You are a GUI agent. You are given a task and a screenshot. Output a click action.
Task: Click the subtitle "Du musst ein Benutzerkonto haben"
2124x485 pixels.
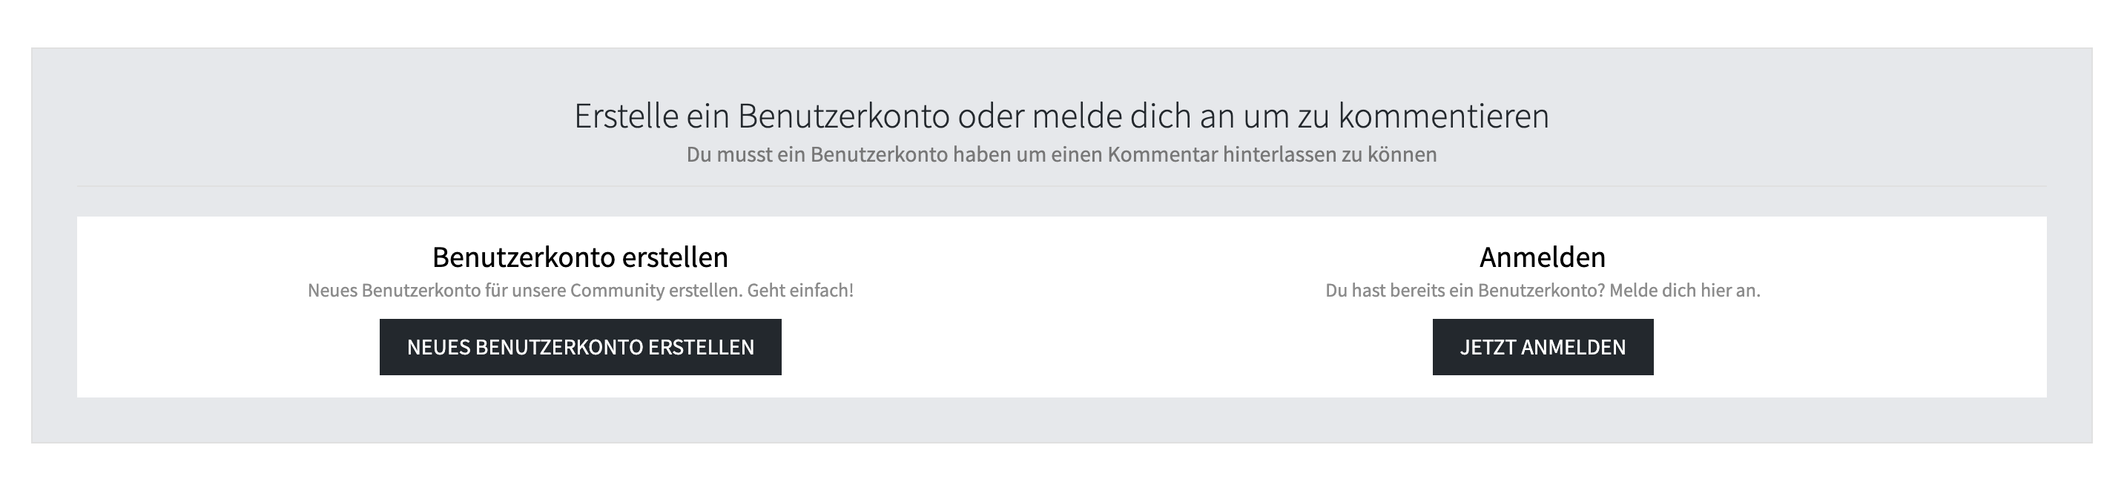pos(1061,155)
